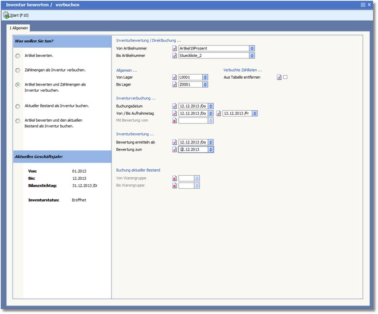Open dropdown for Bewertung ermitteln ab
This screenshot has height=314, width=378.
[x=211, y=142]
